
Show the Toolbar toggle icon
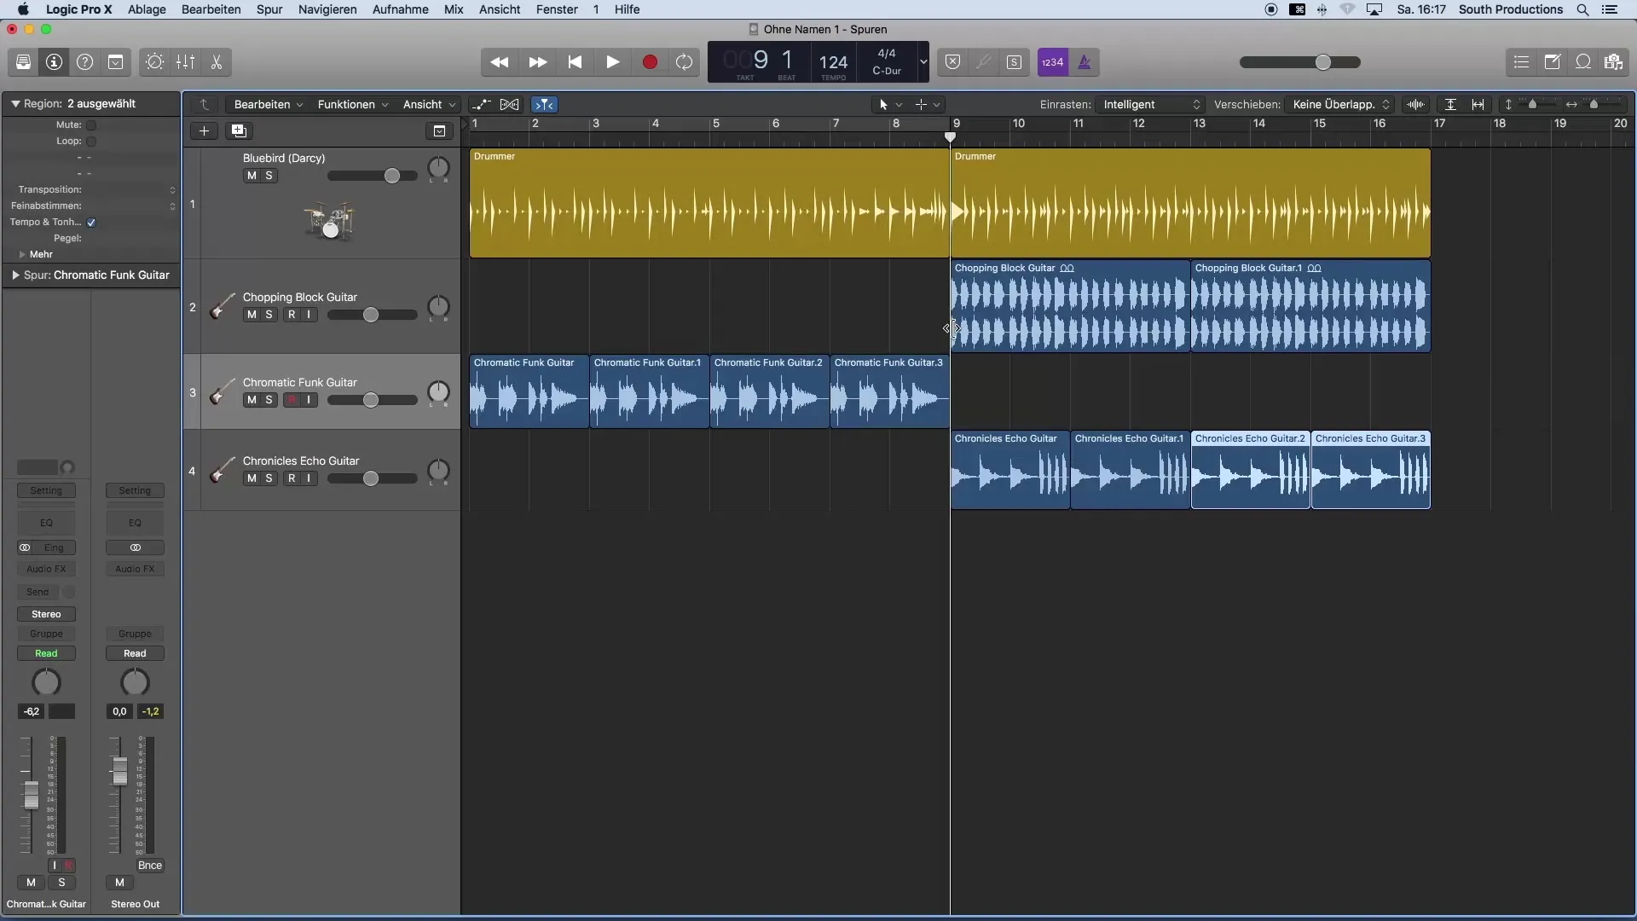(x=115, y=62)
